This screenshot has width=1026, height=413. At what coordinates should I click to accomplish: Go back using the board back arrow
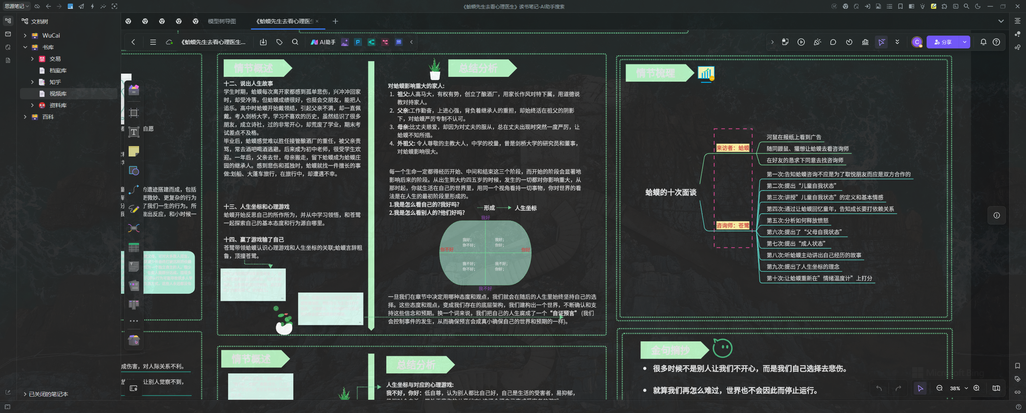133,42
